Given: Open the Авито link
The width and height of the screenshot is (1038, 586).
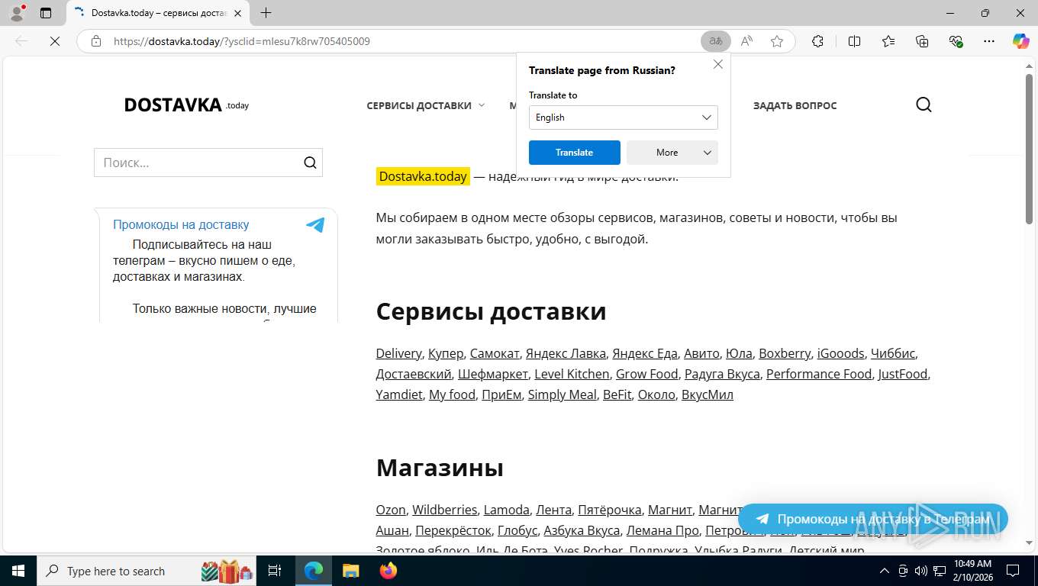Looking at the screenshot, I should pos(701,353).
